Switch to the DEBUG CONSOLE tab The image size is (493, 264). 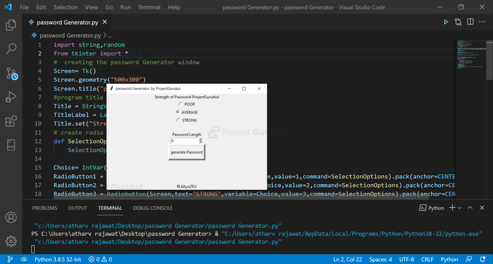point(153,208)
